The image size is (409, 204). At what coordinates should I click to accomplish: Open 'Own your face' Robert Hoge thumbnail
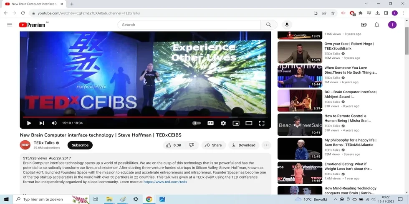point(300,52)
